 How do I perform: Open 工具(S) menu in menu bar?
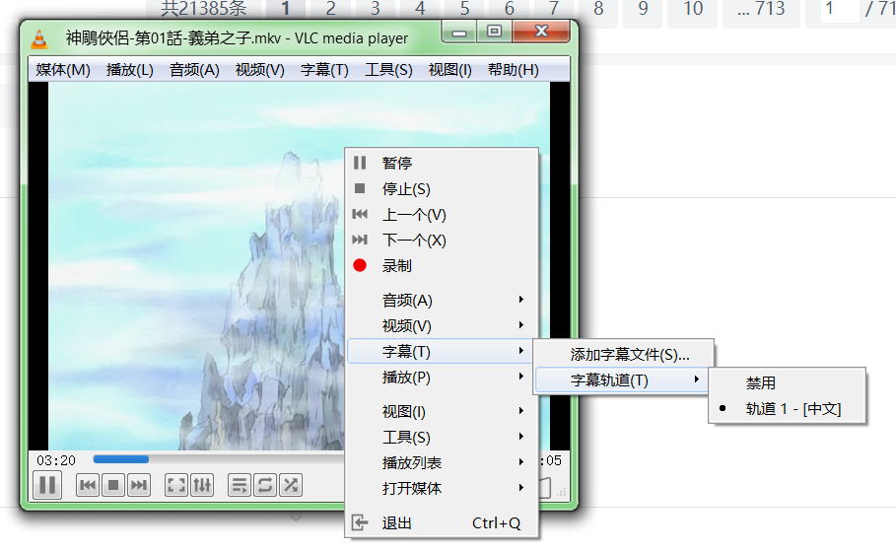388,70
